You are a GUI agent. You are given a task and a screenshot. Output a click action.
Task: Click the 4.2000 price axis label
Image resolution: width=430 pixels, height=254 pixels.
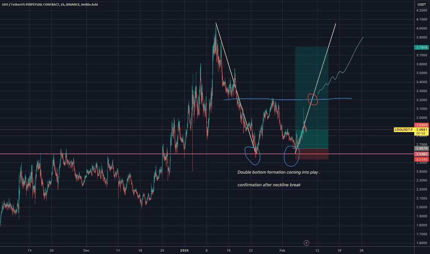coord(422,11)
